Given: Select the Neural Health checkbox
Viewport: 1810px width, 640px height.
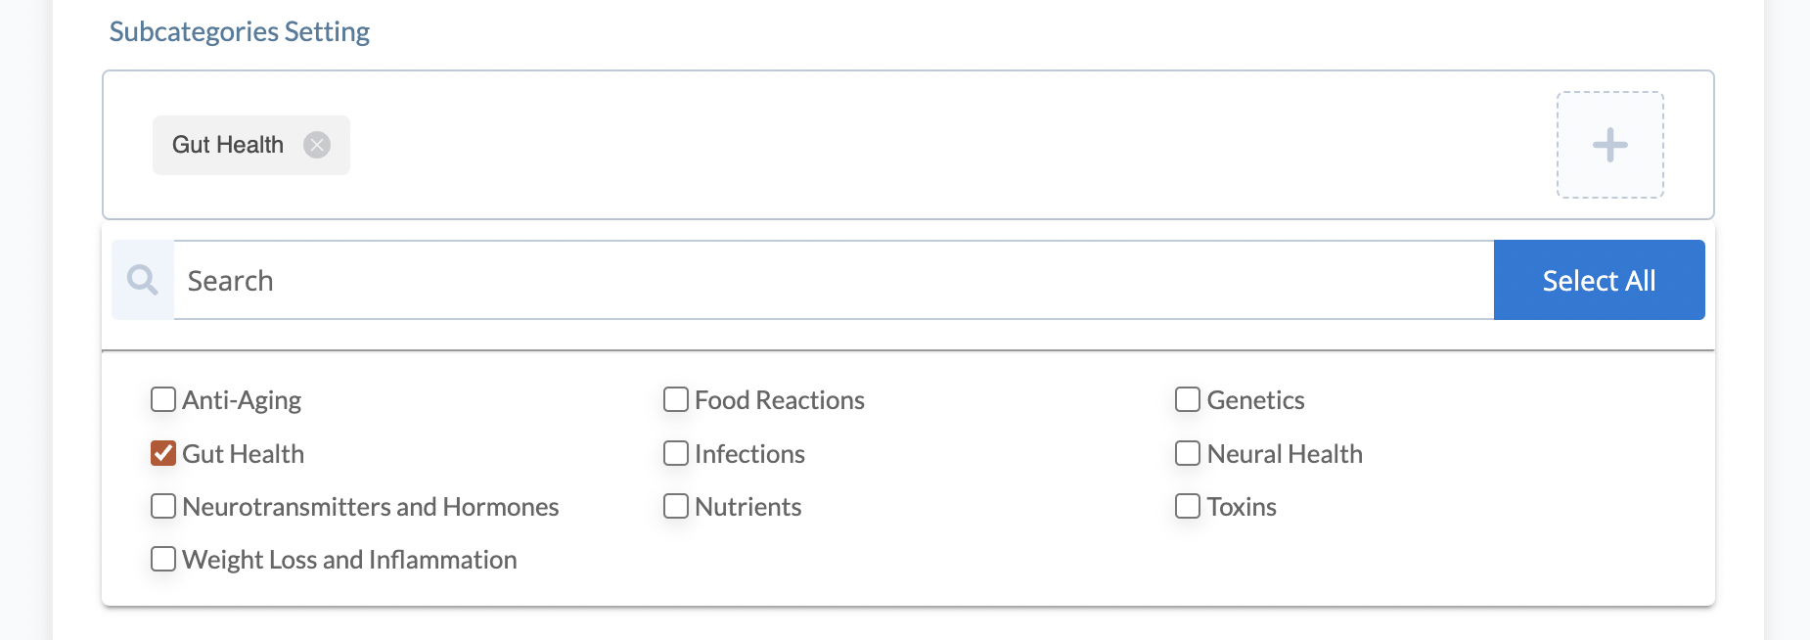Looking at the screenshot, I should coord(1188,453).
